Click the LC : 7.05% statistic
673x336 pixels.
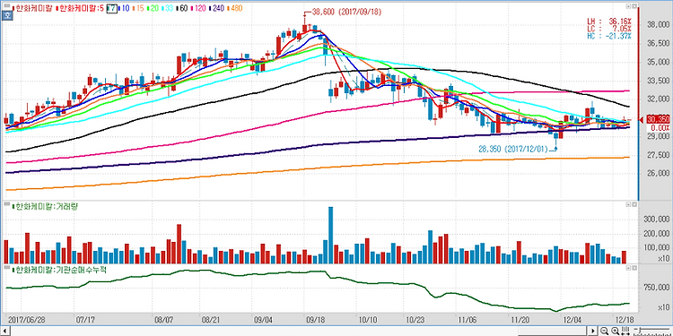pyautogui.click(x=609, y=29)
